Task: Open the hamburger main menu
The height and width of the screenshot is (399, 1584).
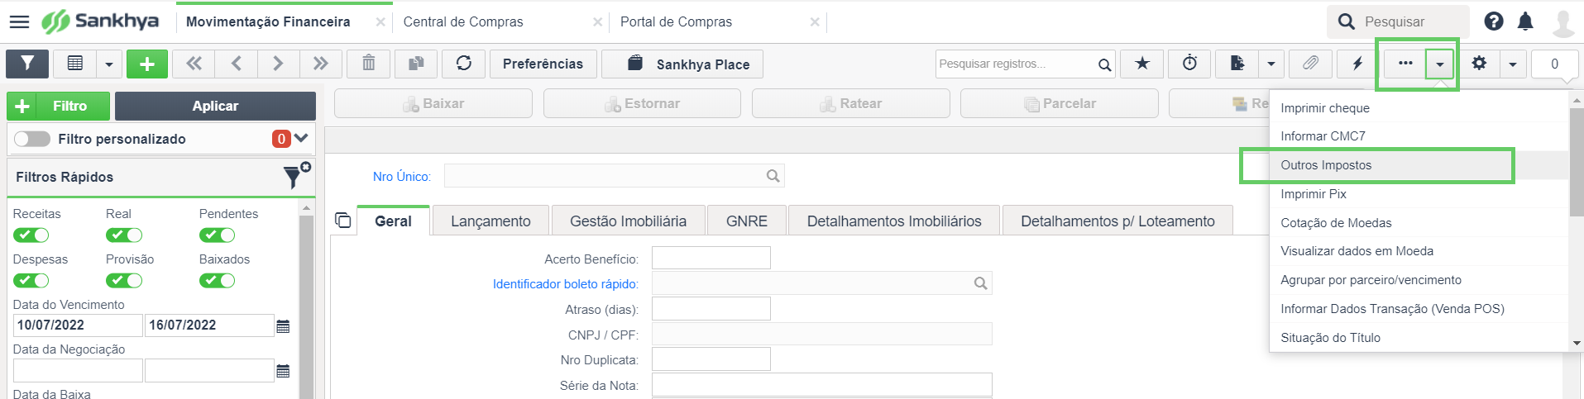Action: pyautogui.click(x=19, y=21)
